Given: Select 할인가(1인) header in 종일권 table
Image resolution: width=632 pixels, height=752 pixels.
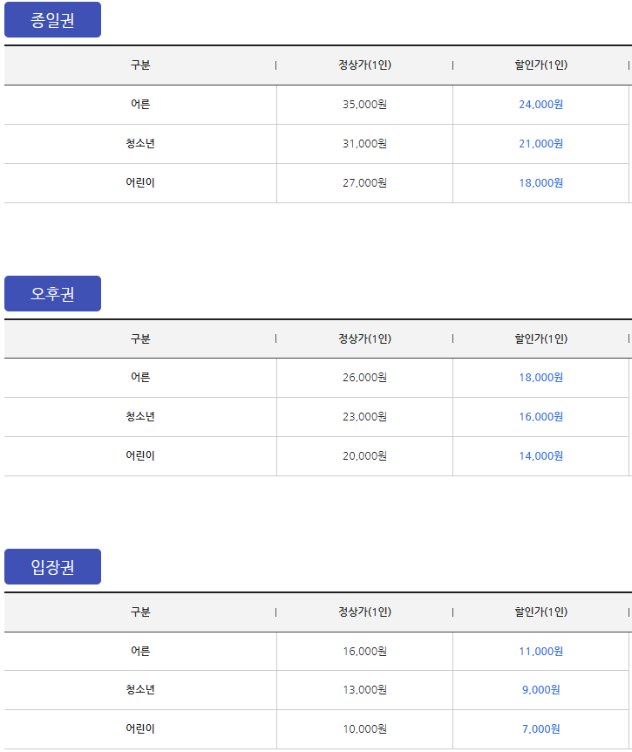Looking at the screenshot, I should pos(541,65).
